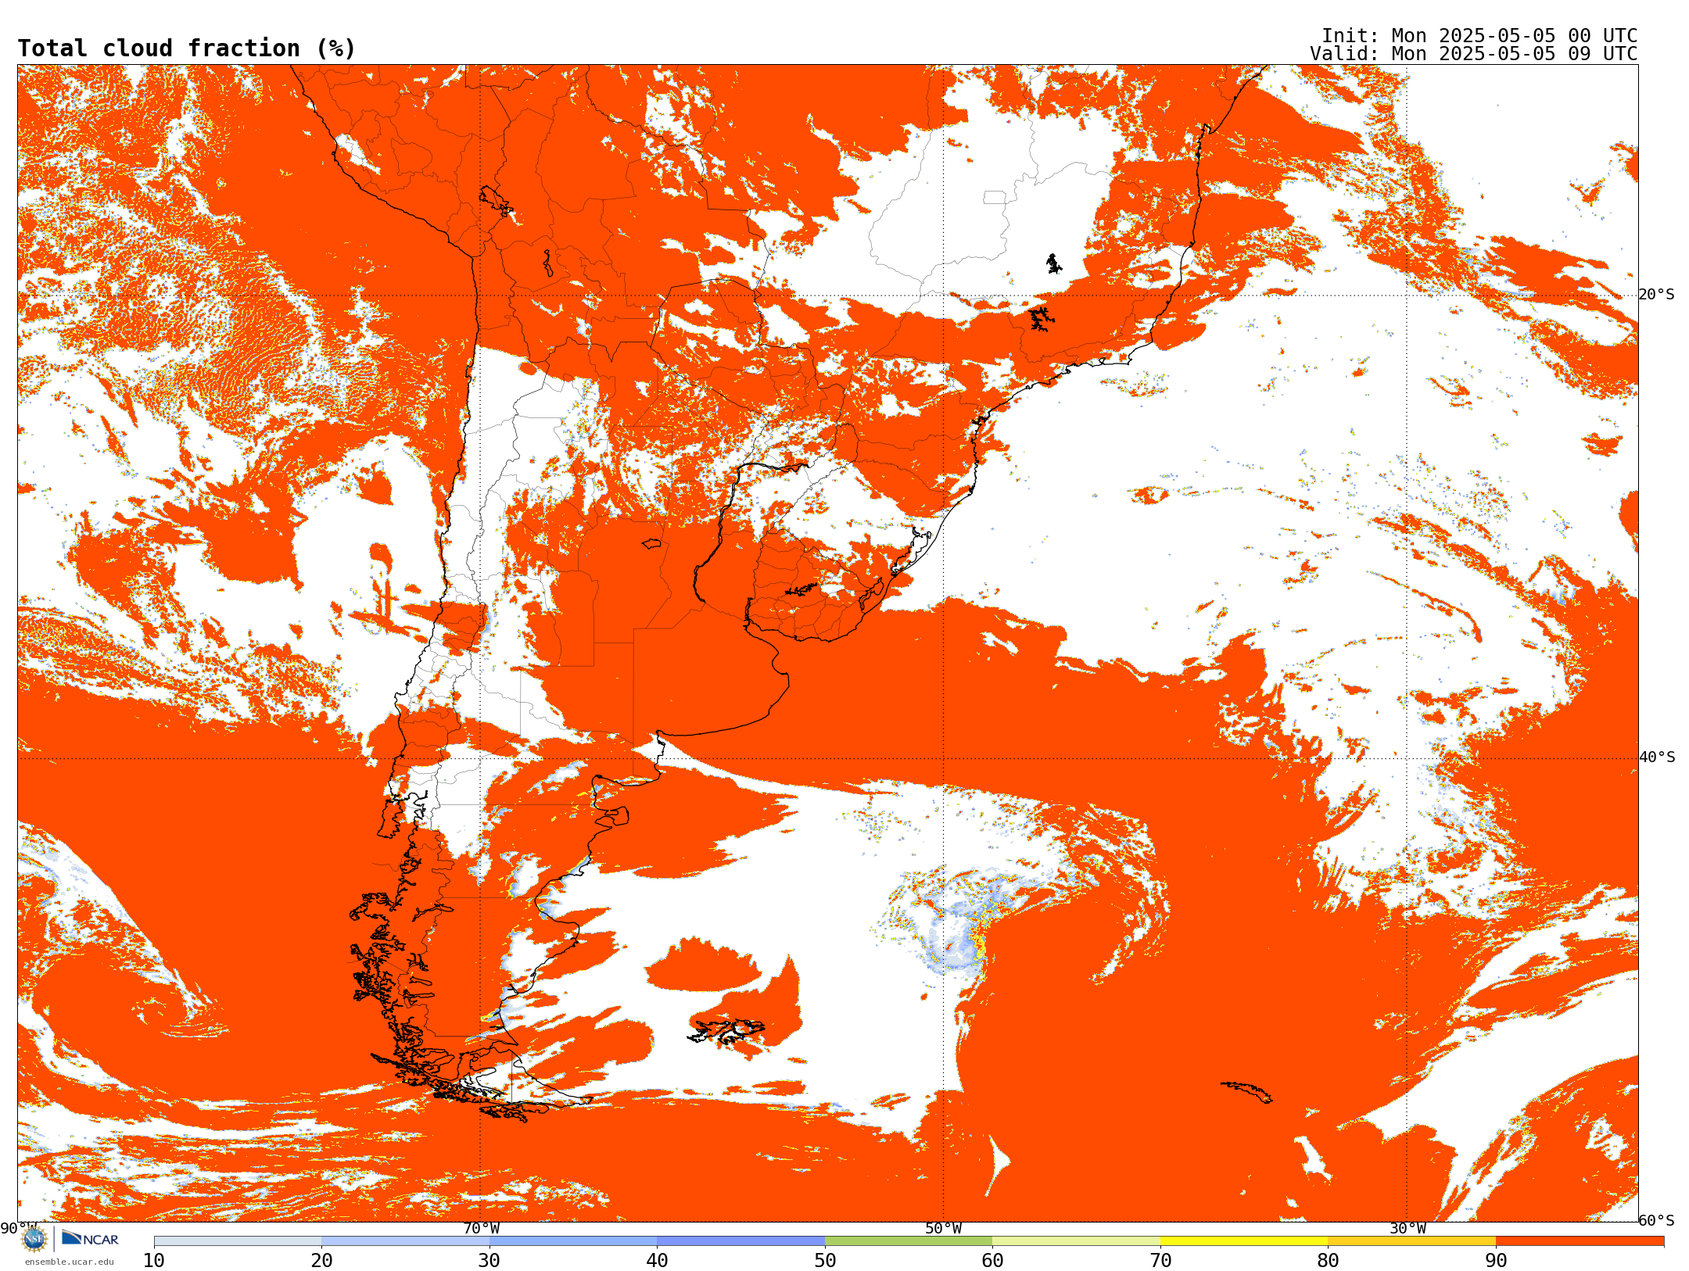Click the colorbar tick label '70'
This screenshot has width=1689, height=1271.
click(1160, 1261)
